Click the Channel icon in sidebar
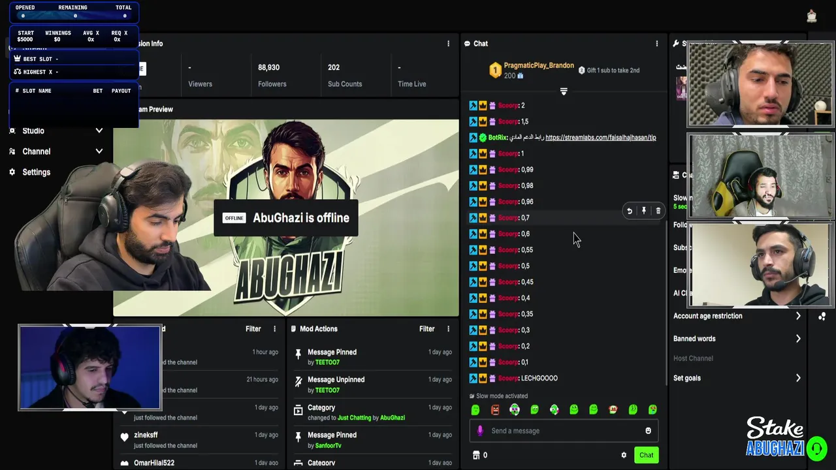 click(x=12, y=151)
